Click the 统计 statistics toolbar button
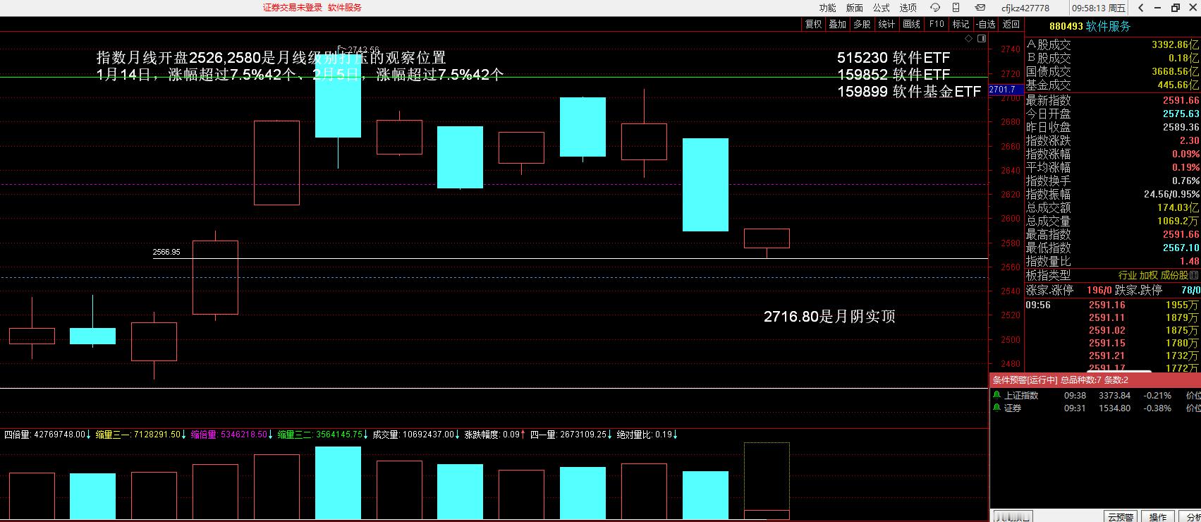This screenshot has height=522, width=1201. 886,24
